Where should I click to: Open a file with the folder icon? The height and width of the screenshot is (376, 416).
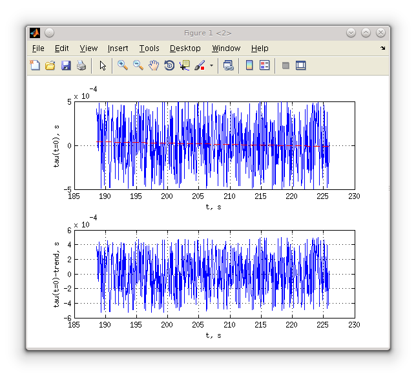coord(50,65)
